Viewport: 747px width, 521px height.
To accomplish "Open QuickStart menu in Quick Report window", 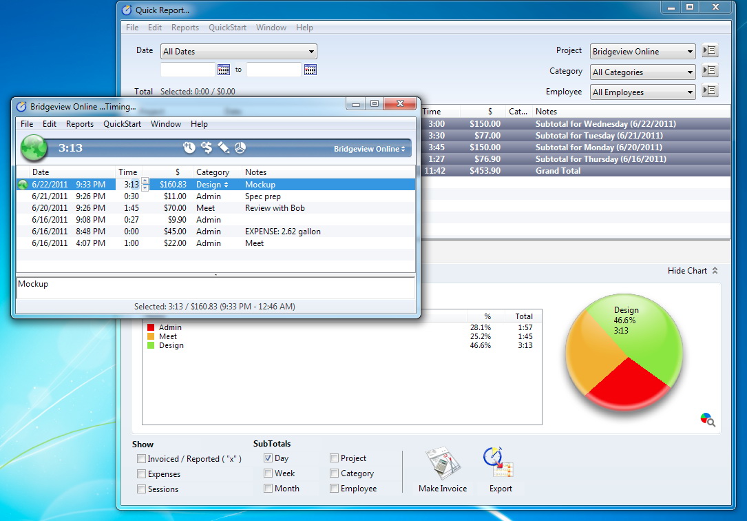I will [x=227, y=28].
